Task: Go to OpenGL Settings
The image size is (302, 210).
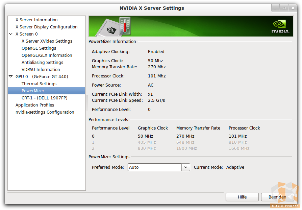Action: point(39,48)
